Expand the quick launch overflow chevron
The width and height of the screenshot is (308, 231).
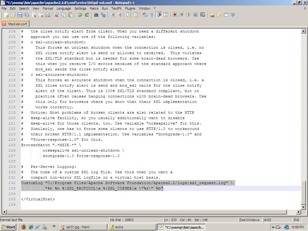54,226
